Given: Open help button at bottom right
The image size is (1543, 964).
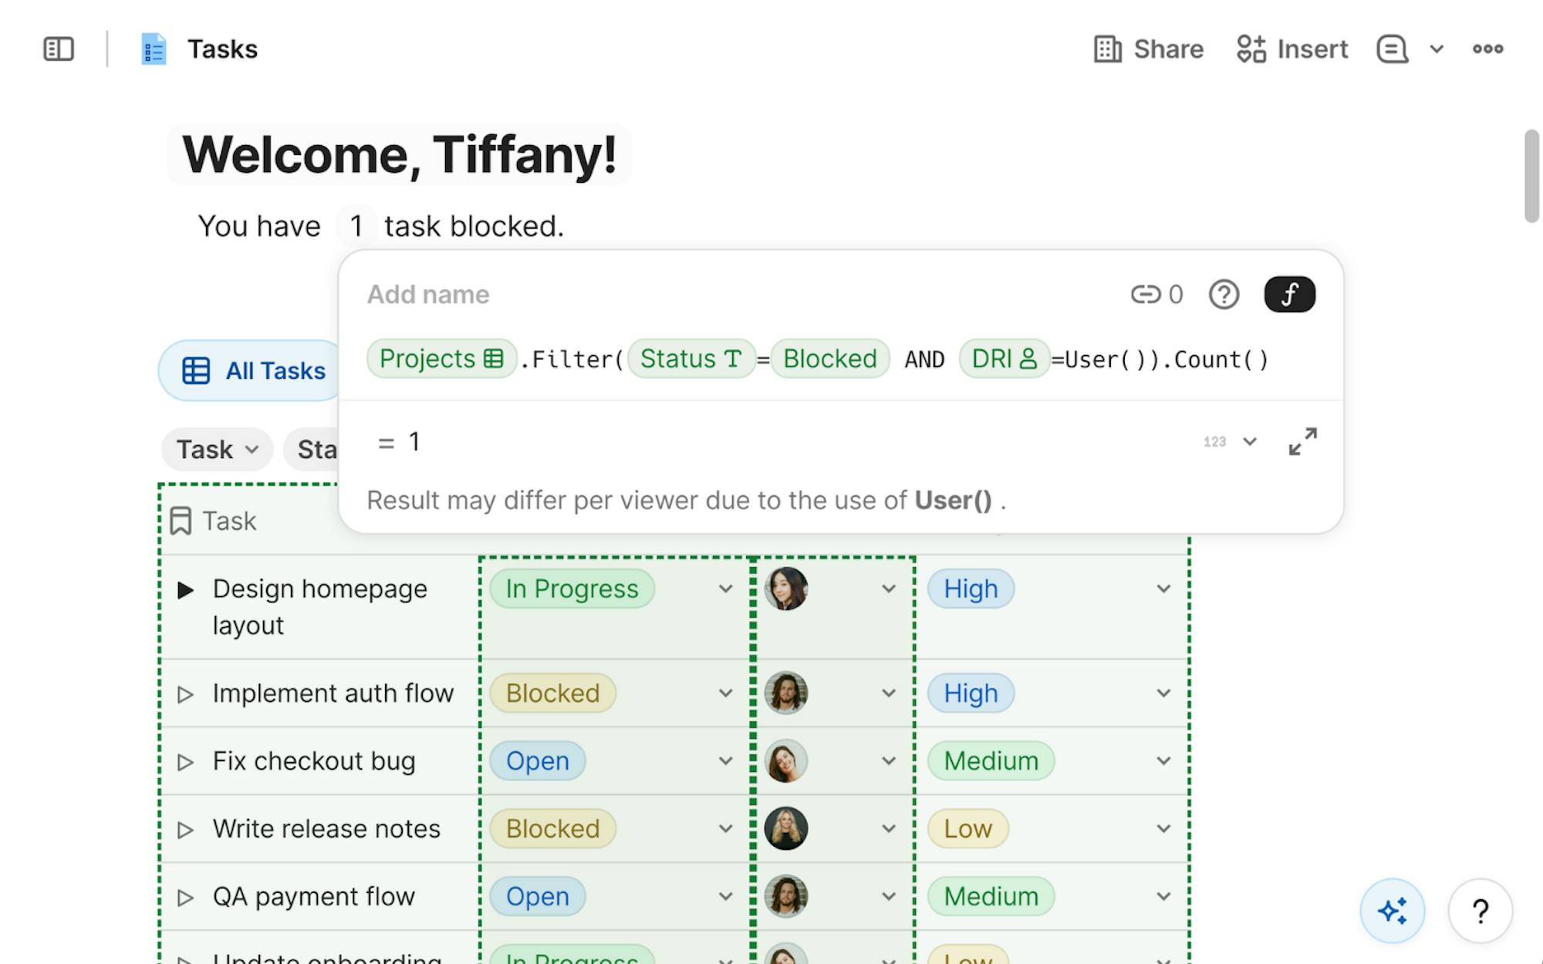Looking at the screenshot, I should 1480,912.
